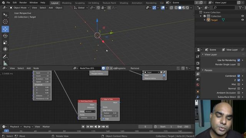The width and height of the screenshot is (246, 138).
Task: Collapse the Passes panel
Action: pos(203,70)
